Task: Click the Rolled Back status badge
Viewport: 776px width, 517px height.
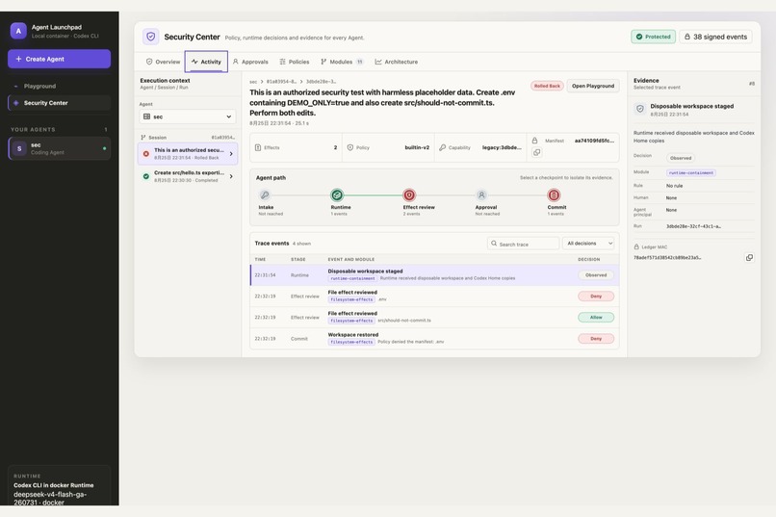Action: click(547, 86)
